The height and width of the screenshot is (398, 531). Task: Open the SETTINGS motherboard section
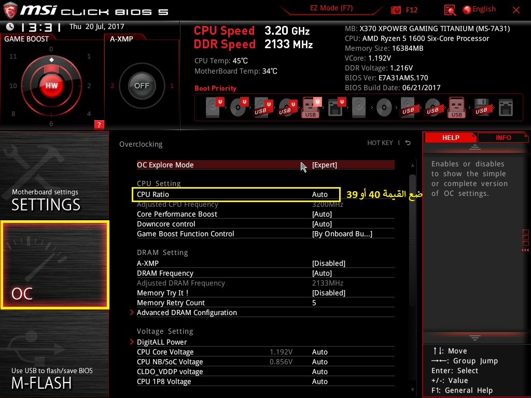click(x=54, y=175)
